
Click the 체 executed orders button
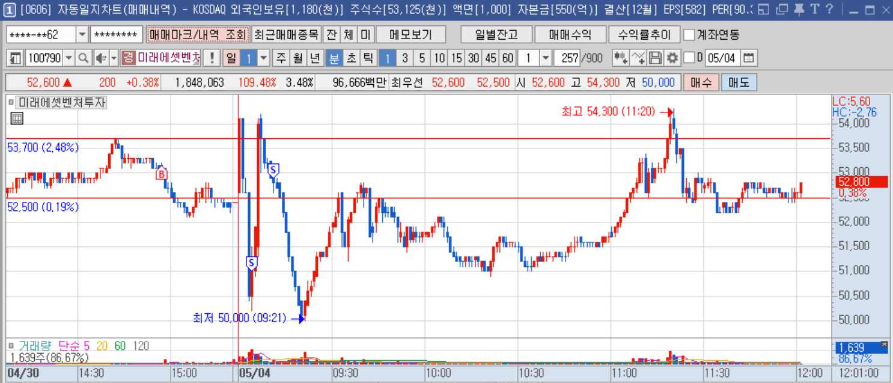(x=349, y=34)
